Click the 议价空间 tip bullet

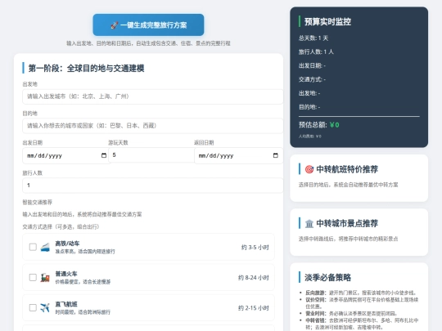[362, 303]
